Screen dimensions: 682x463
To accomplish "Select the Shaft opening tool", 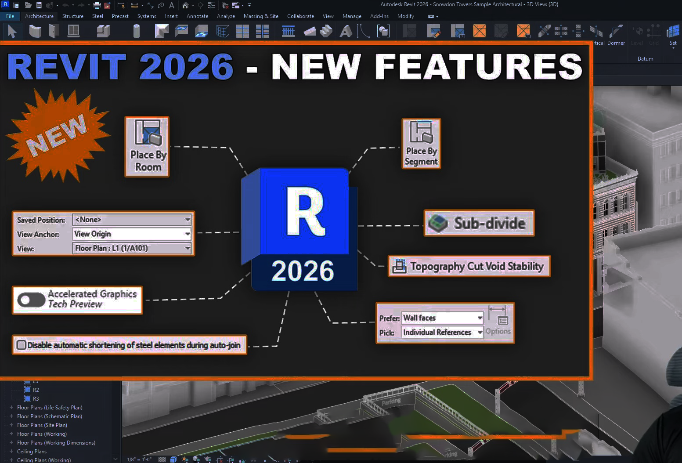I will pos(561,31).
